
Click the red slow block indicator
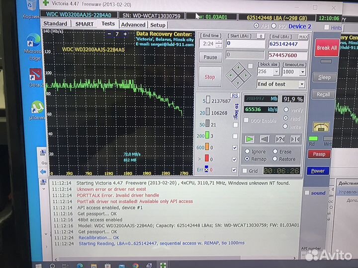tap(207, 158)
